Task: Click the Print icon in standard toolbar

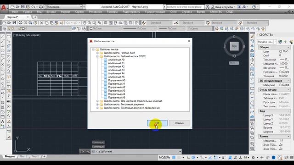Action: pos(20,23)
